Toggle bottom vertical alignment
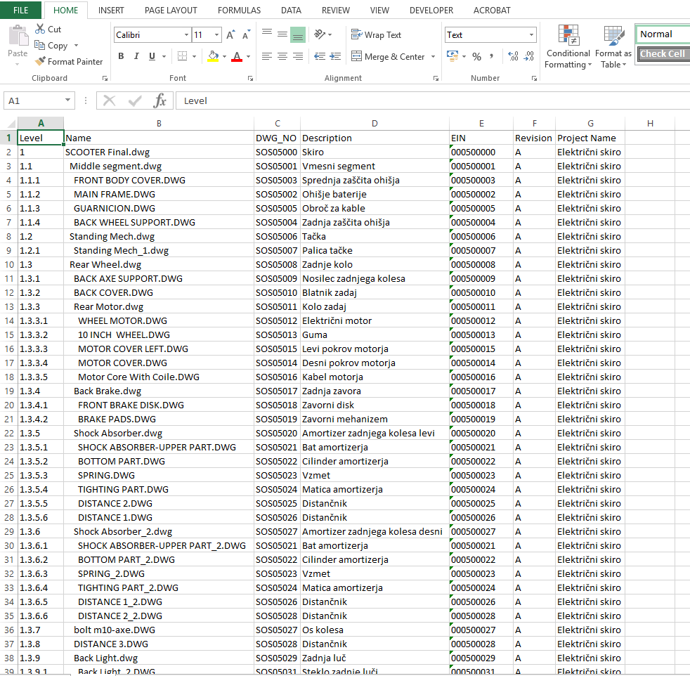 298,34
